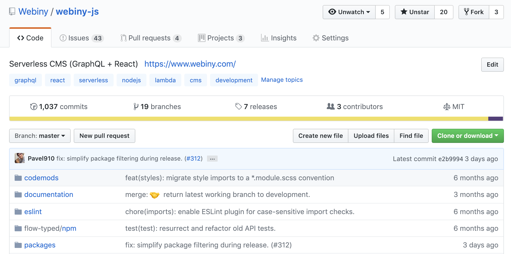This screenshot has width=511, height=254.
Task: Expand the commit message ellipsis
Action: tap(212, 159)
